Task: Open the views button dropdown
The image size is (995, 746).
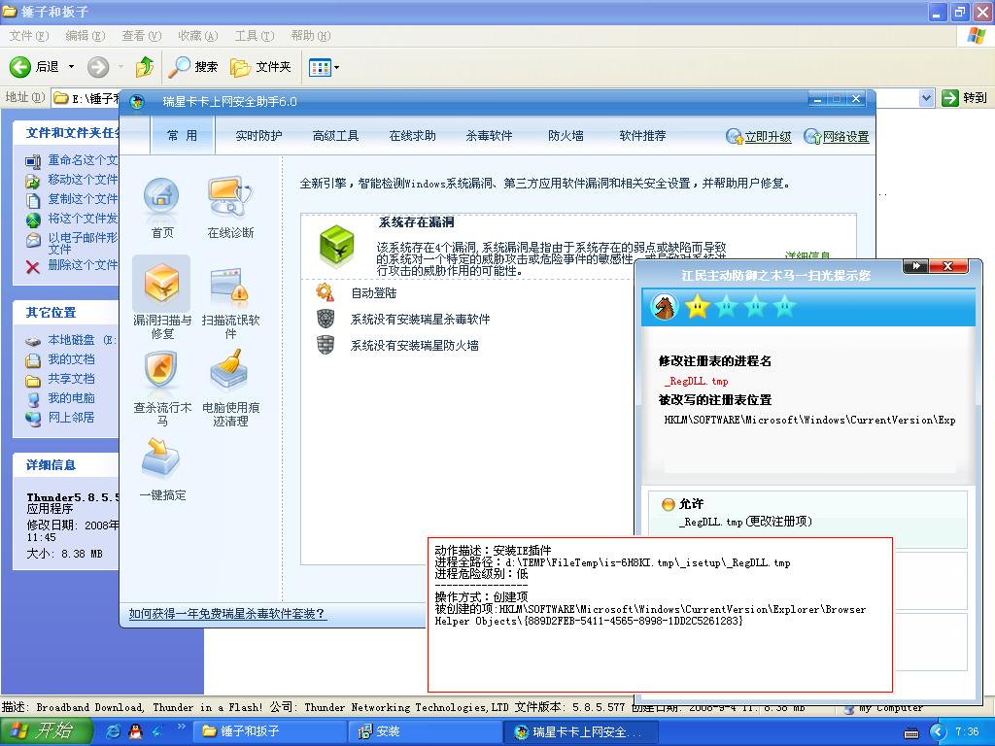Action: [336, 67]
